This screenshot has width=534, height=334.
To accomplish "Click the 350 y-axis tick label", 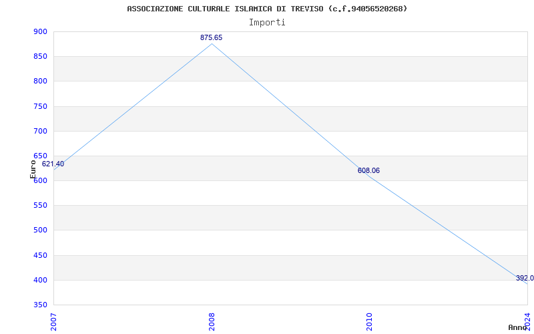I will (40, 305).
